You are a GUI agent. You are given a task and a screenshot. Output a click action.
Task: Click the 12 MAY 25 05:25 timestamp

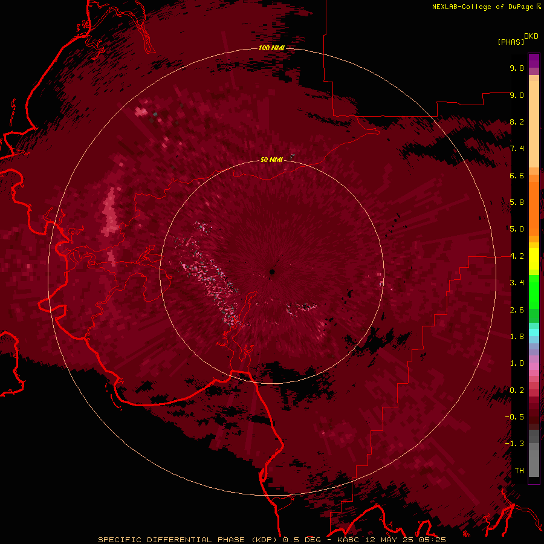click(404, 540)
